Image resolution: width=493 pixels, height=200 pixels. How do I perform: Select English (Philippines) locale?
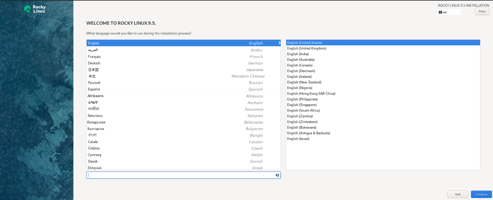tap(383, 99)
